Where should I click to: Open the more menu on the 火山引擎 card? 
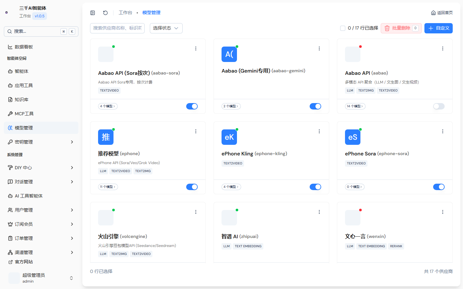[196, 212]
